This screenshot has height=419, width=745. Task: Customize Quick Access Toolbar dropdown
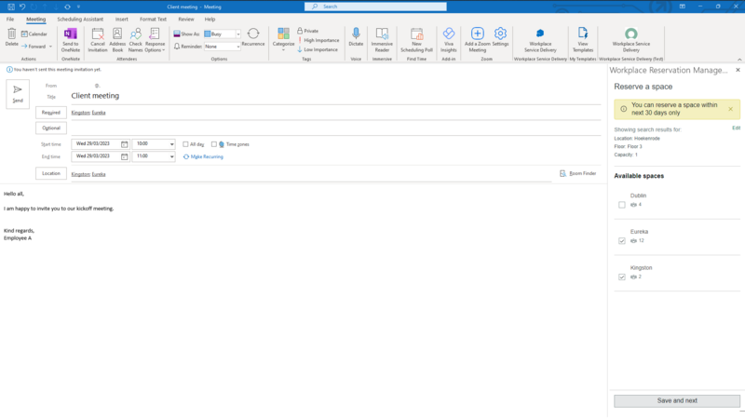click(x=78, y=7)
